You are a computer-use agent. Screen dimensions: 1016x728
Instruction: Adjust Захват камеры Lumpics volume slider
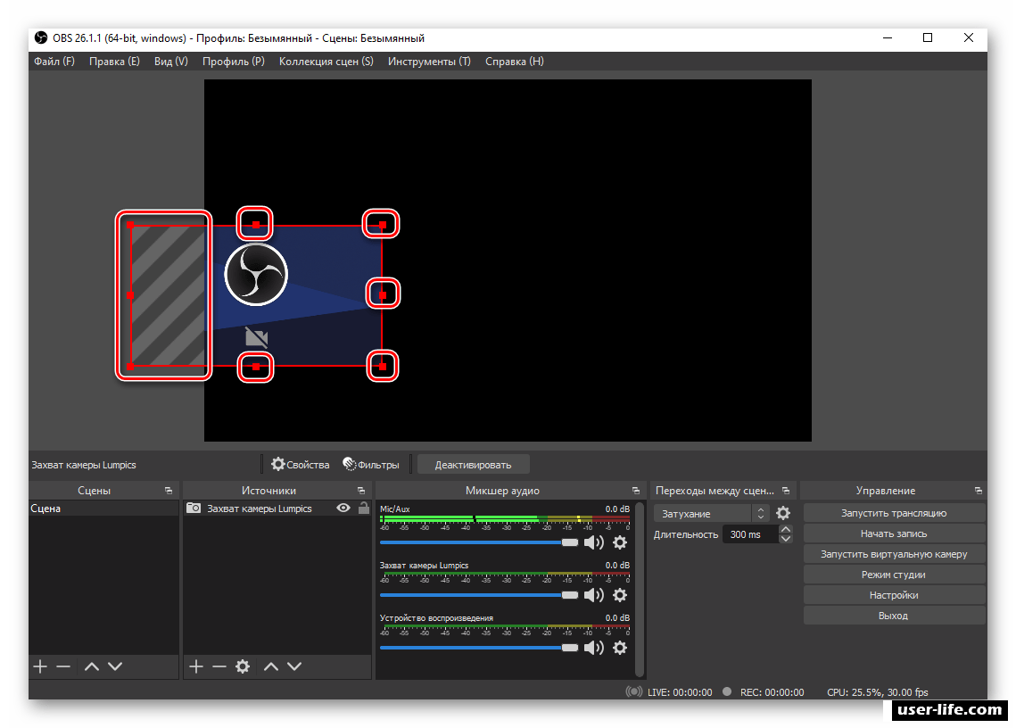pos(479,595)
